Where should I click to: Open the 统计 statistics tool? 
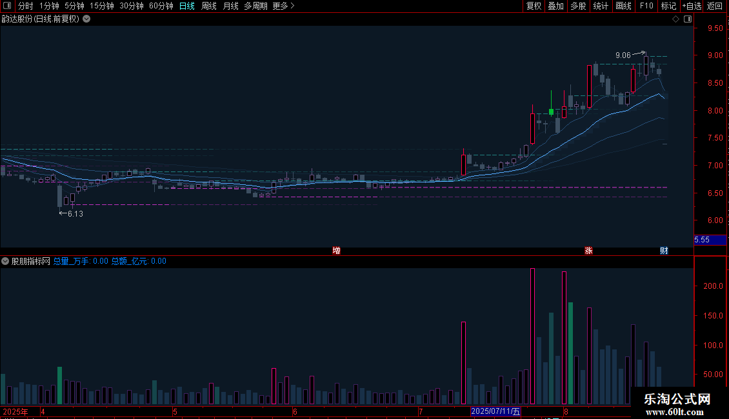601,6
